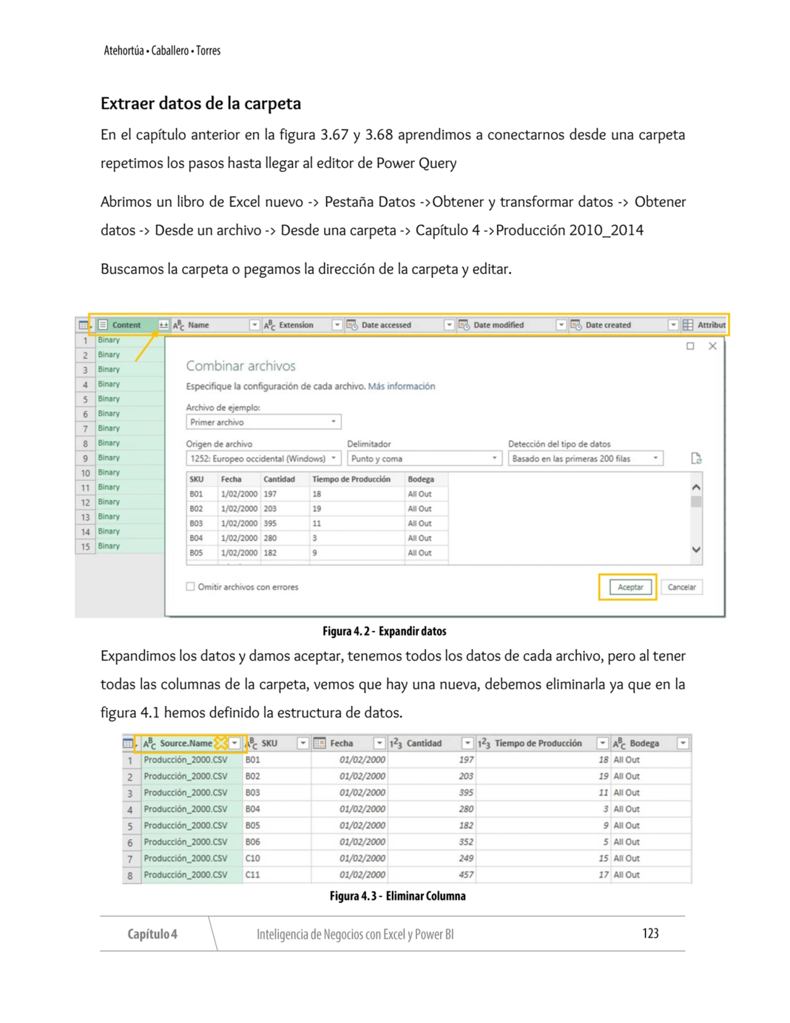The image size is (790, 1023).
Task: Close the Combinar archivos dialog
Action: pos(713,346)
